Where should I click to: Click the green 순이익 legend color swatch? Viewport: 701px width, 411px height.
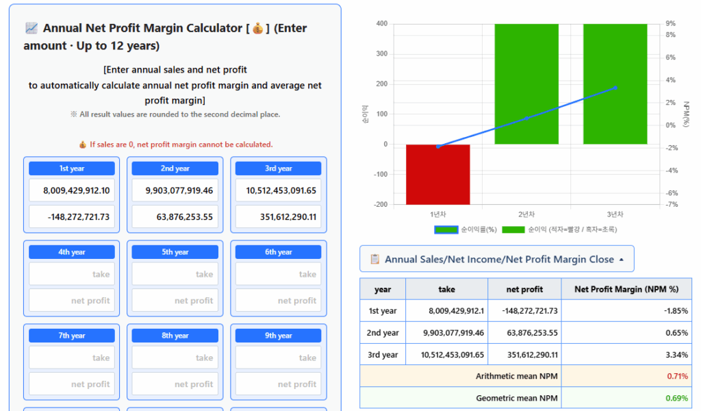[513, 229]
